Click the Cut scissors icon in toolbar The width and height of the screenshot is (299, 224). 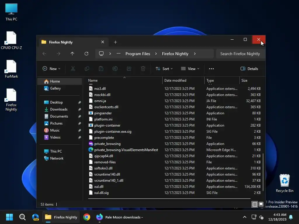tap(73, 69)
